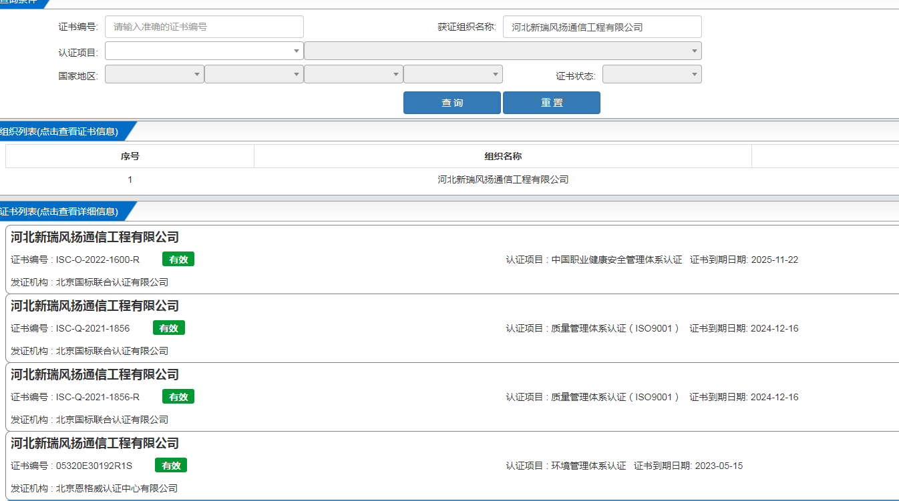Click 有效 badge beside 05320E30192R1S

(x=171, y=466)
